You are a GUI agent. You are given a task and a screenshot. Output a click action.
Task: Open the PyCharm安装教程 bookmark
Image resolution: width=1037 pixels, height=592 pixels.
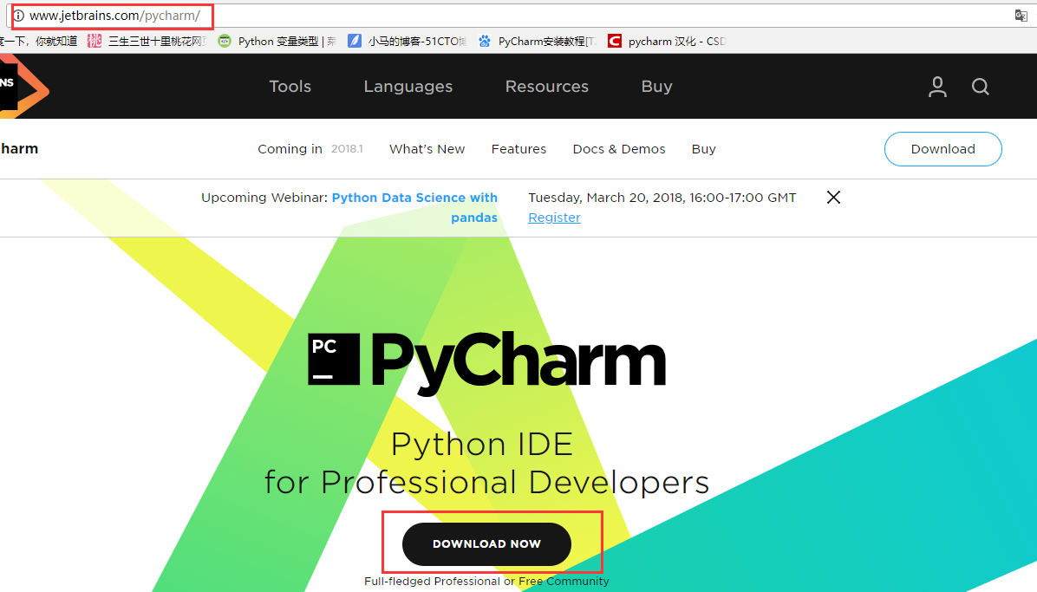tap(538, 41)
